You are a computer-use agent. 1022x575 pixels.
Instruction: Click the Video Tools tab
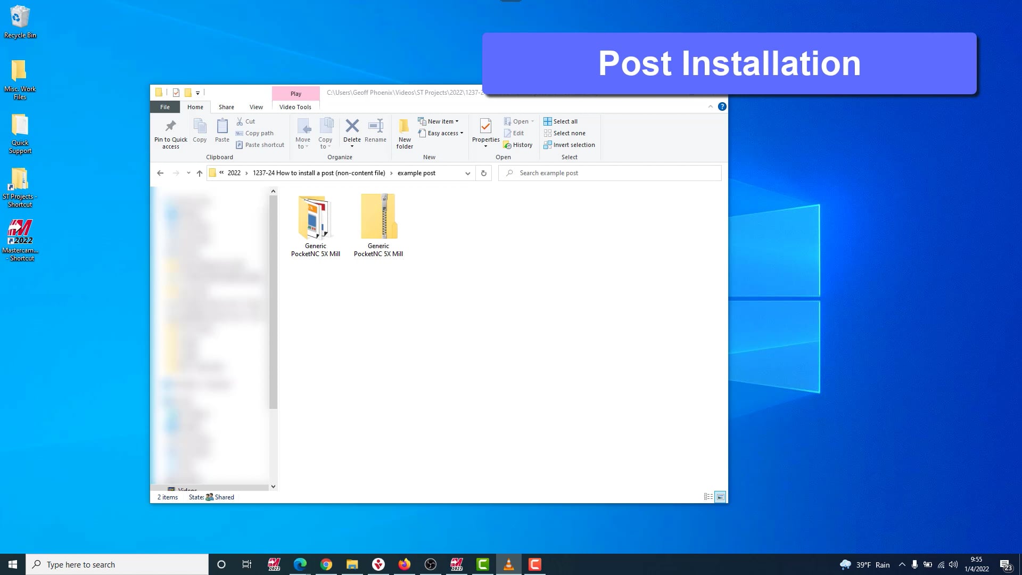[x=295, y=106]
